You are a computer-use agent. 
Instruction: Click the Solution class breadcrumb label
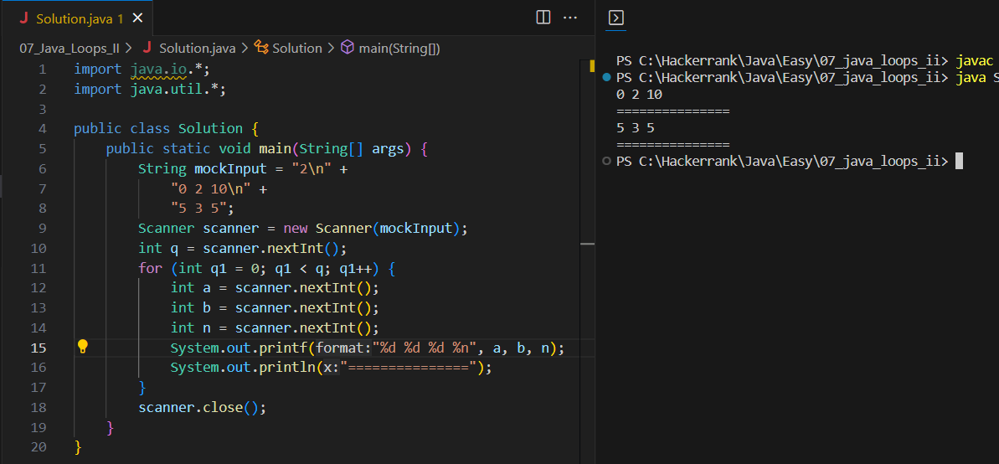click(x=297, y=49)
